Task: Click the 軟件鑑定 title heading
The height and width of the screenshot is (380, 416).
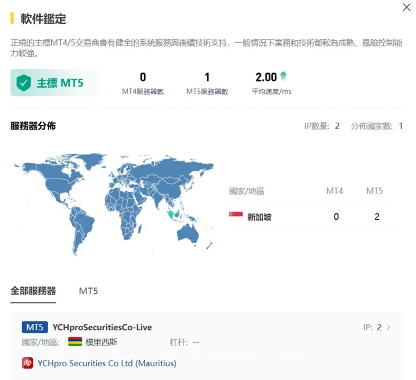Action: tap(43, 19)
